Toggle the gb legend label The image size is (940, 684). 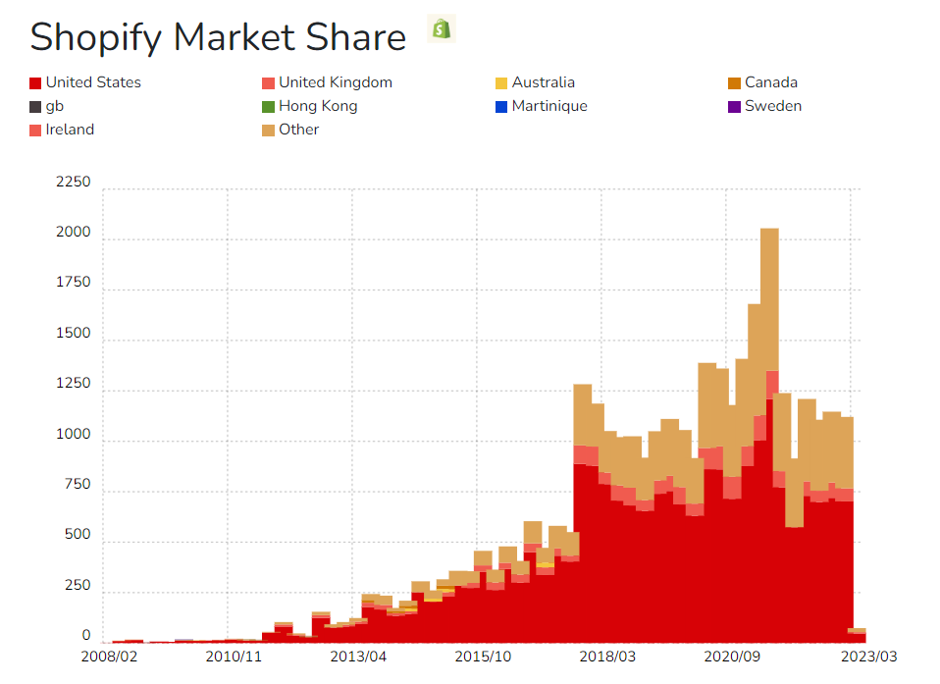(55, 106)
